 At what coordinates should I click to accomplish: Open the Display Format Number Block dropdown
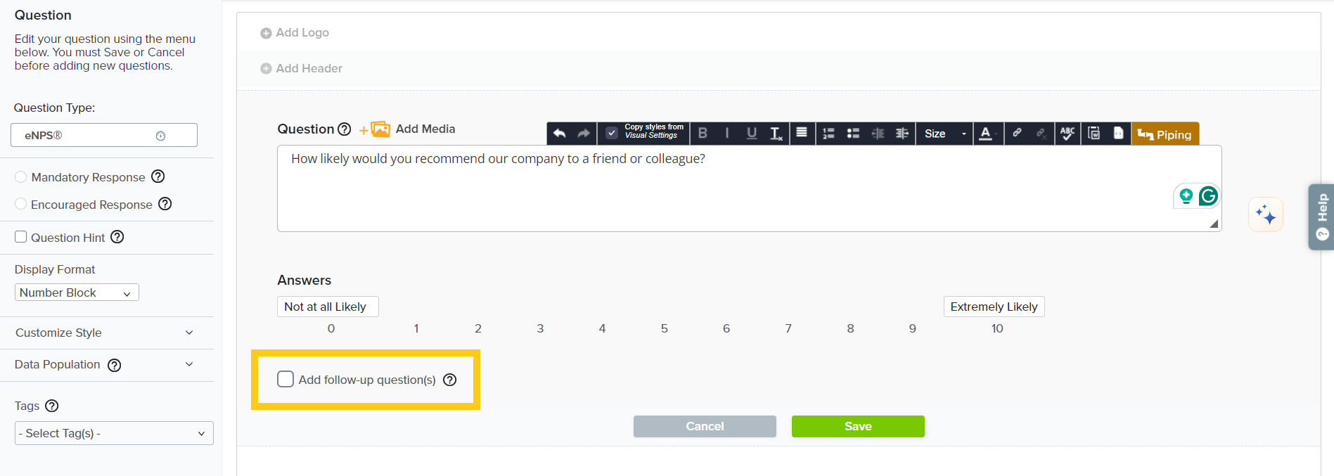pos(77,292)
